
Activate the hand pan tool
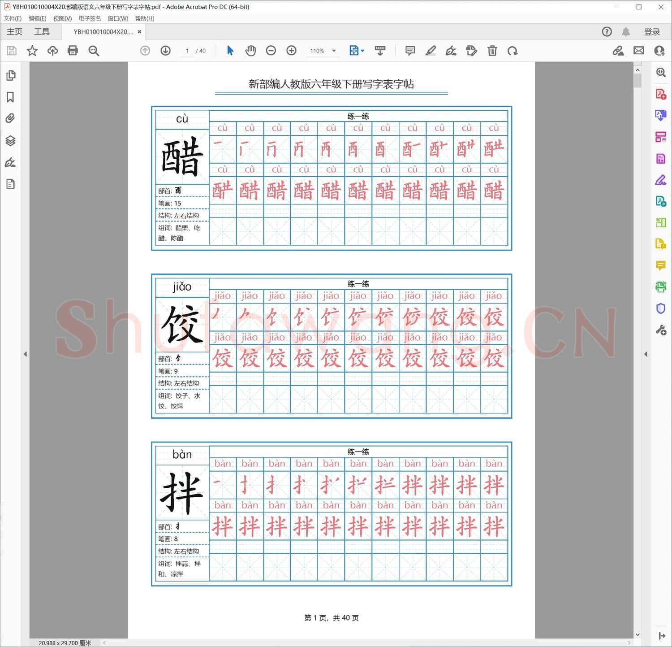click(250, 51)
